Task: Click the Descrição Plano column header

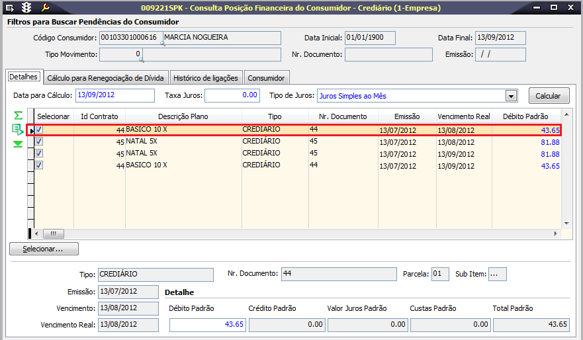Action: (183, 116)
